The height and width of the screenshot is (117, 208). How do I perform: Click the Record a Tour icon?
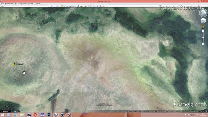coord(74,6)
